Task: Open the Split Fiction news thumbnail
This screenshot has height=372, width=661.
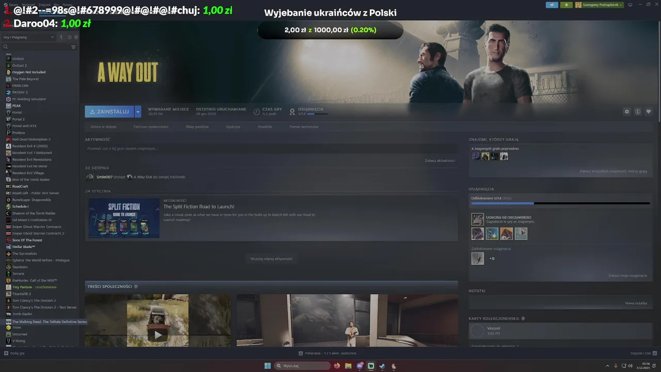Action: [x=124, y=219]
